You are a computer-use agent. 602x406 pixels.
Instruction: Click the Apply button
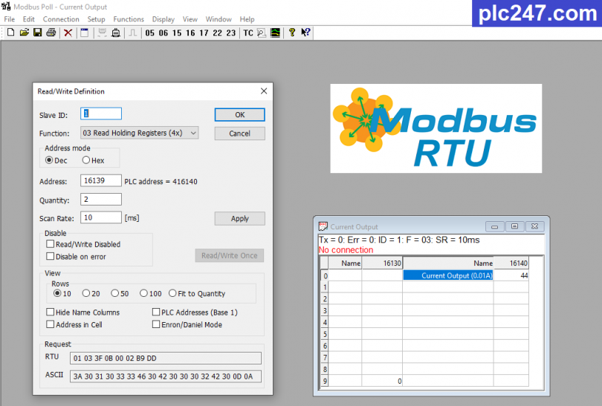(x=239, y=218)
